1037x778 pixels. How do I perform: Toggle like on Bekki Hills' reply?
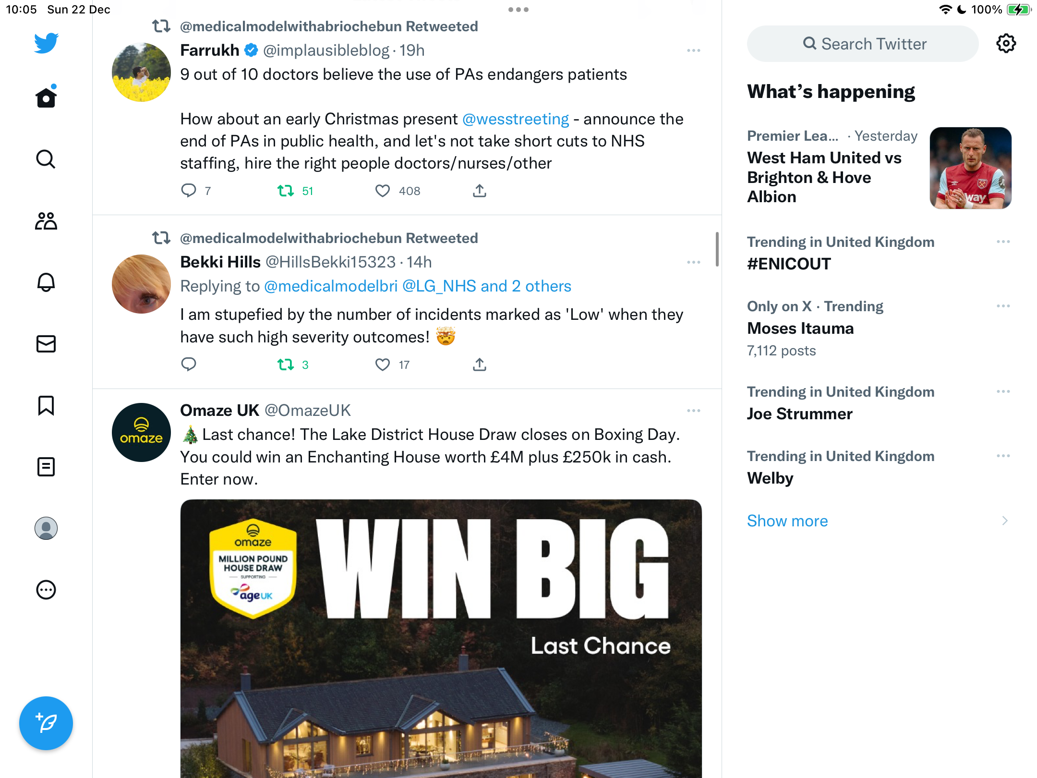tap(383, 365)
